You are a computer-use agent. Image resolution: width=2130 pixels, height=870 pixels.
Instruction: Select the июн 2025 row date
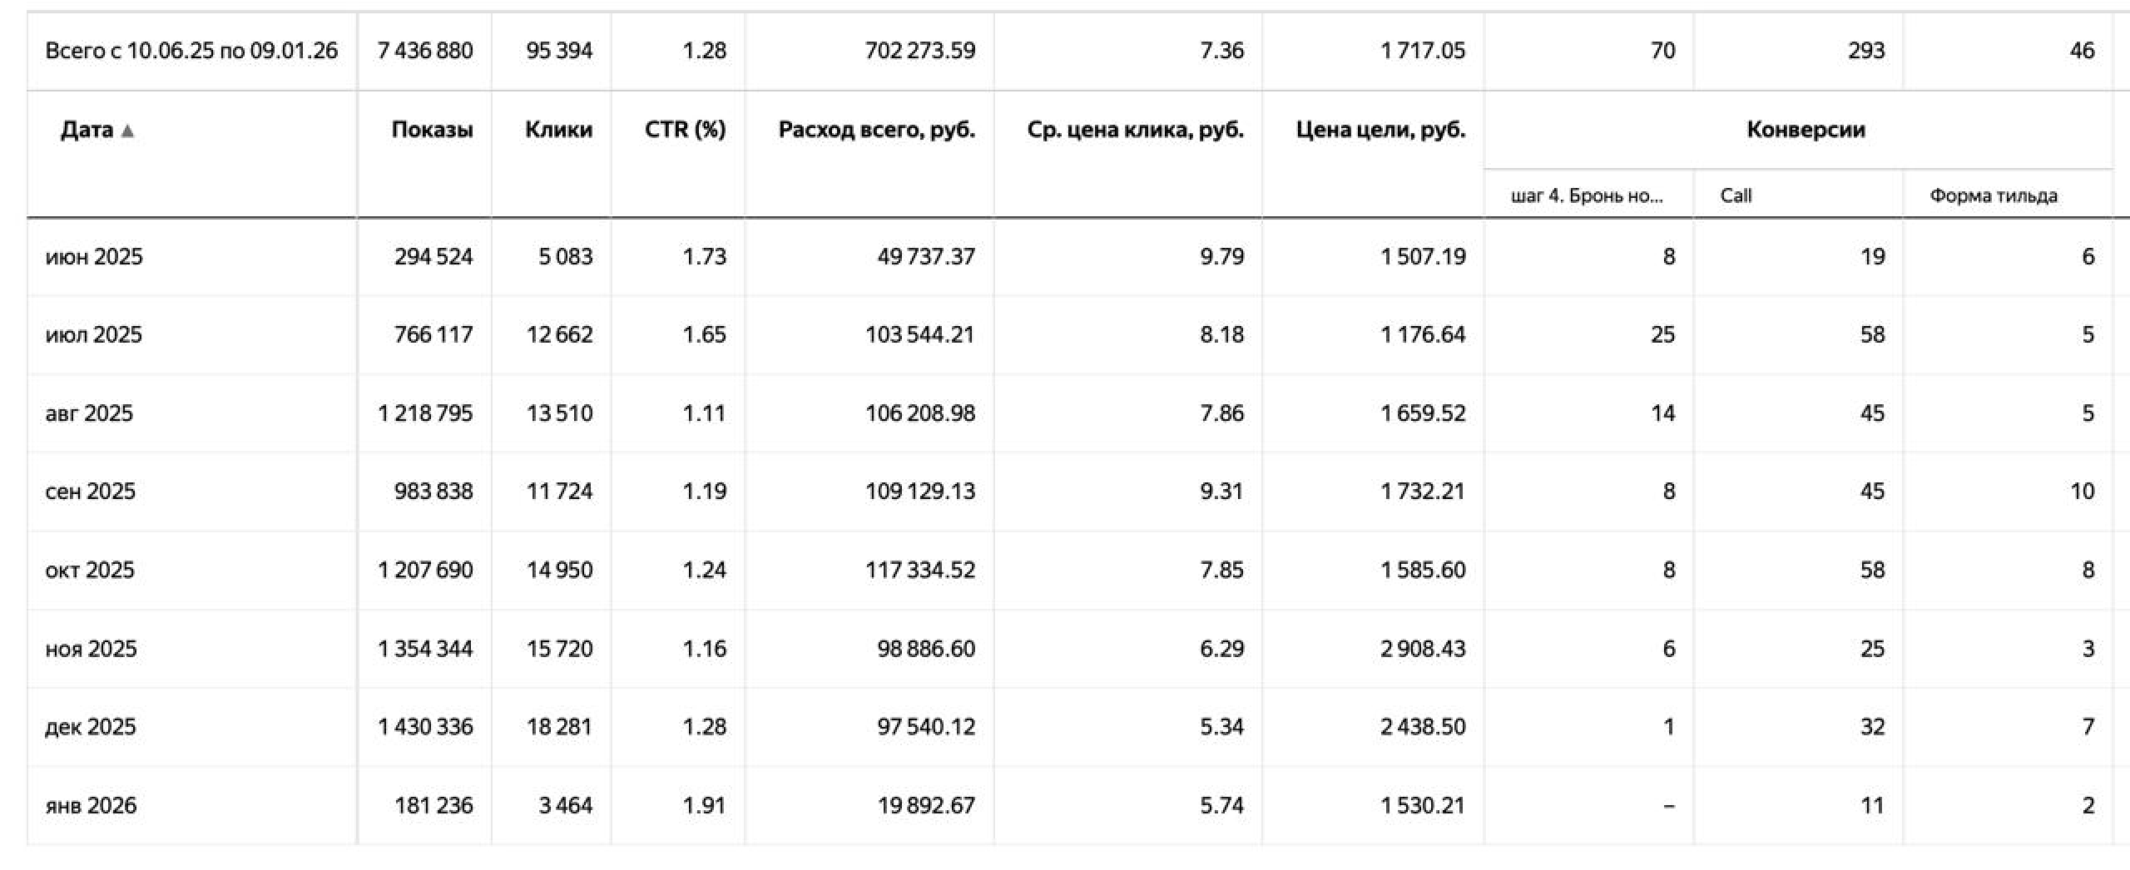pos(94,256)
